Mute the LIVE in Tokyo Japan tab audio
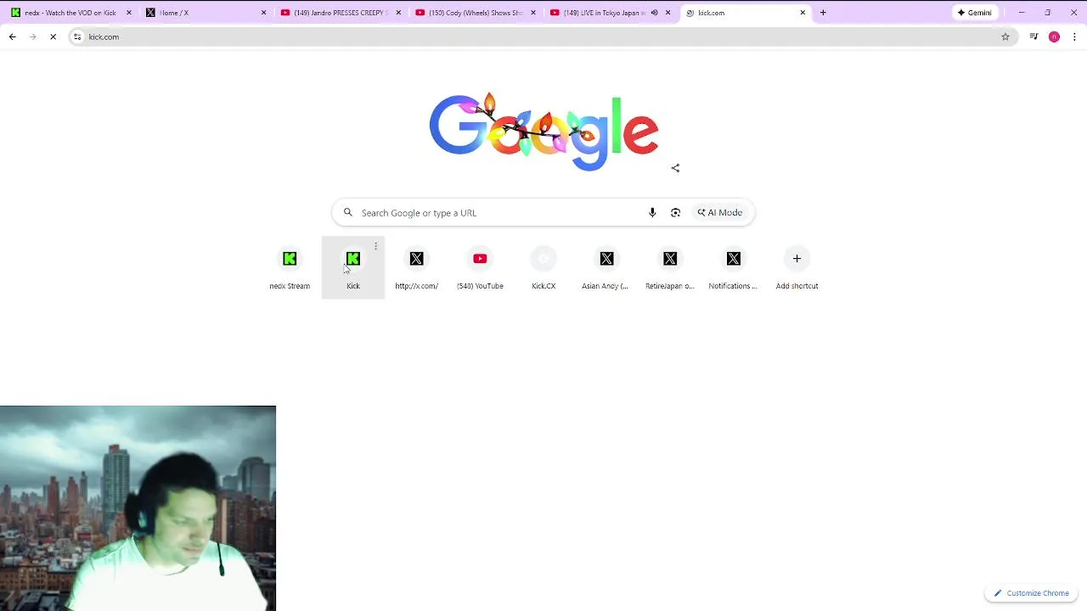The height and width of the screenshot is (611, 1087). (654, 13)
